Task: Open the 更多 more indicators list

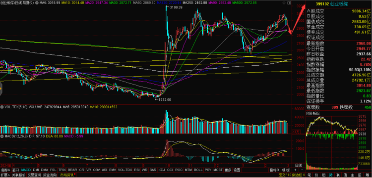Action: pyautogui.click(x=228, y=170)
